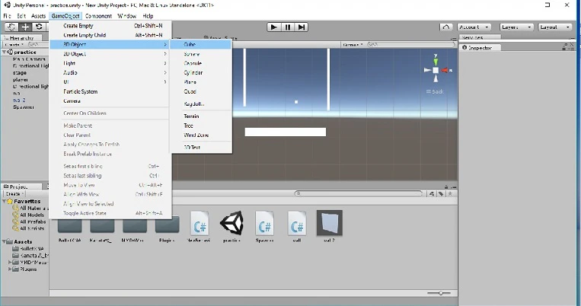Click the Project panel search field
Image resolution: width=581 pixels, height=306 pixels.
coord(359,193)
